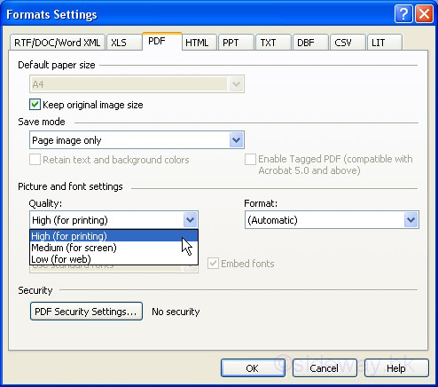Toggle Retain text and background colors checkbox
This screenshot has height=387, width=438.
coord(35,160)
